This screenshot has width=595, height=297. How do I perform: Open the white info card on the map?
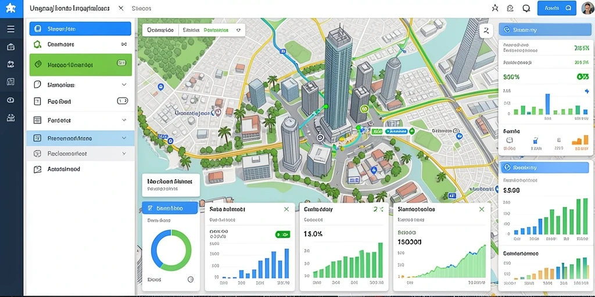pyautogui.click(x=171, y=185)
